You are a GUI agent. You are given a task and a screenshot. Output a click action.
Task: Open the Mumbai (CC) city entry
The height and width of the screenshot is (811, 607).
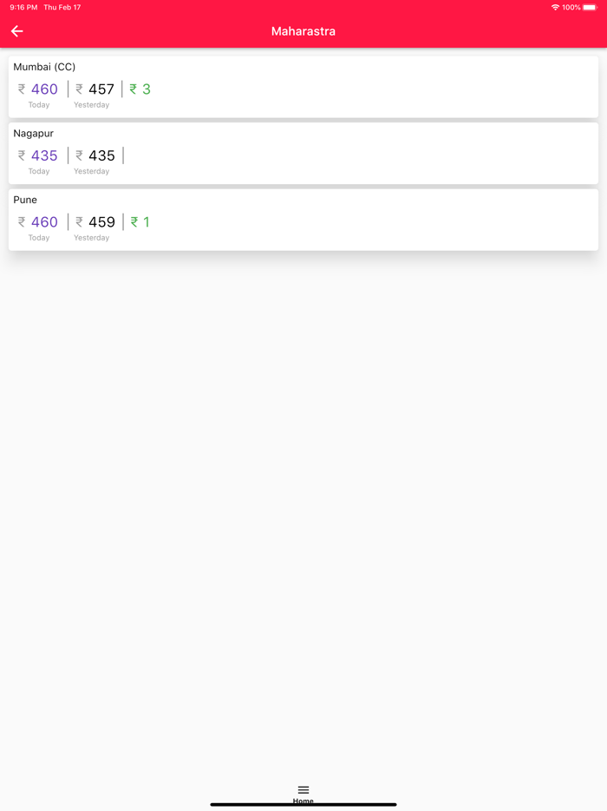pos(44,67)
